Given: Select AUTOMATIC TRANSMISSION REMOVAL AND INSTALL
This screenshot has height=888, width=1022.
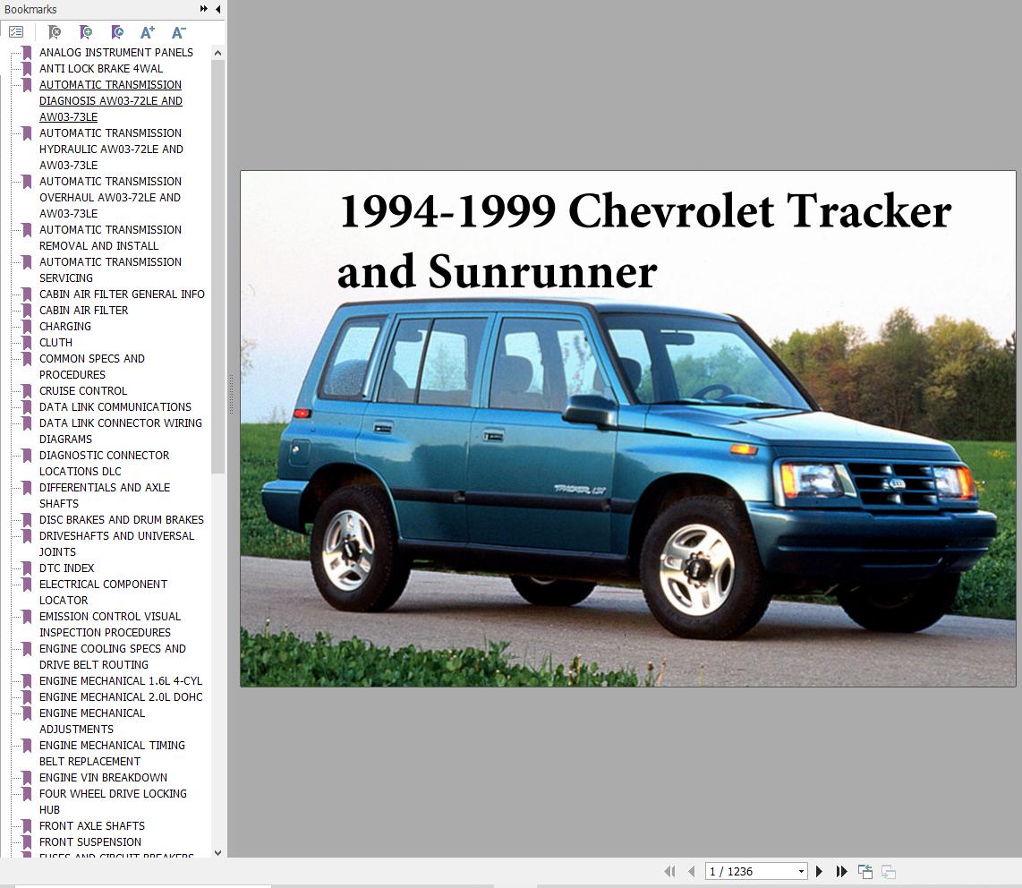Looking at the screenshot, I should [110, 237].
